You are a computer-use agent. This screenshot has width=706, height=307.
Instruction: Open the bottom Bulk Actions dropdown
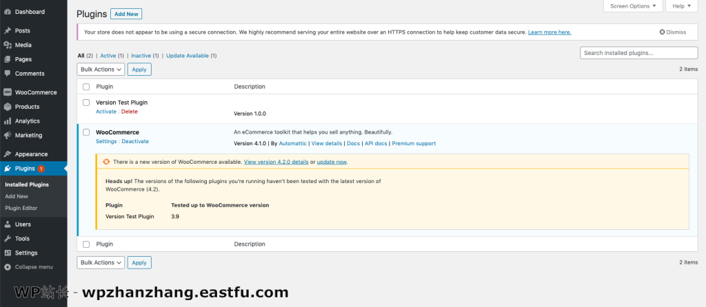tap(101, 262)
